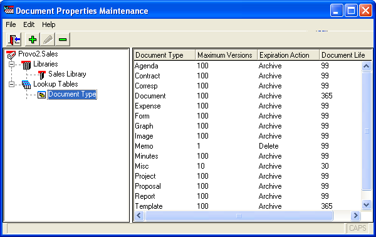Close the Document Properties Maintenance window
The height and width of the screenshot is (237, 376).
tap(366, 11)
